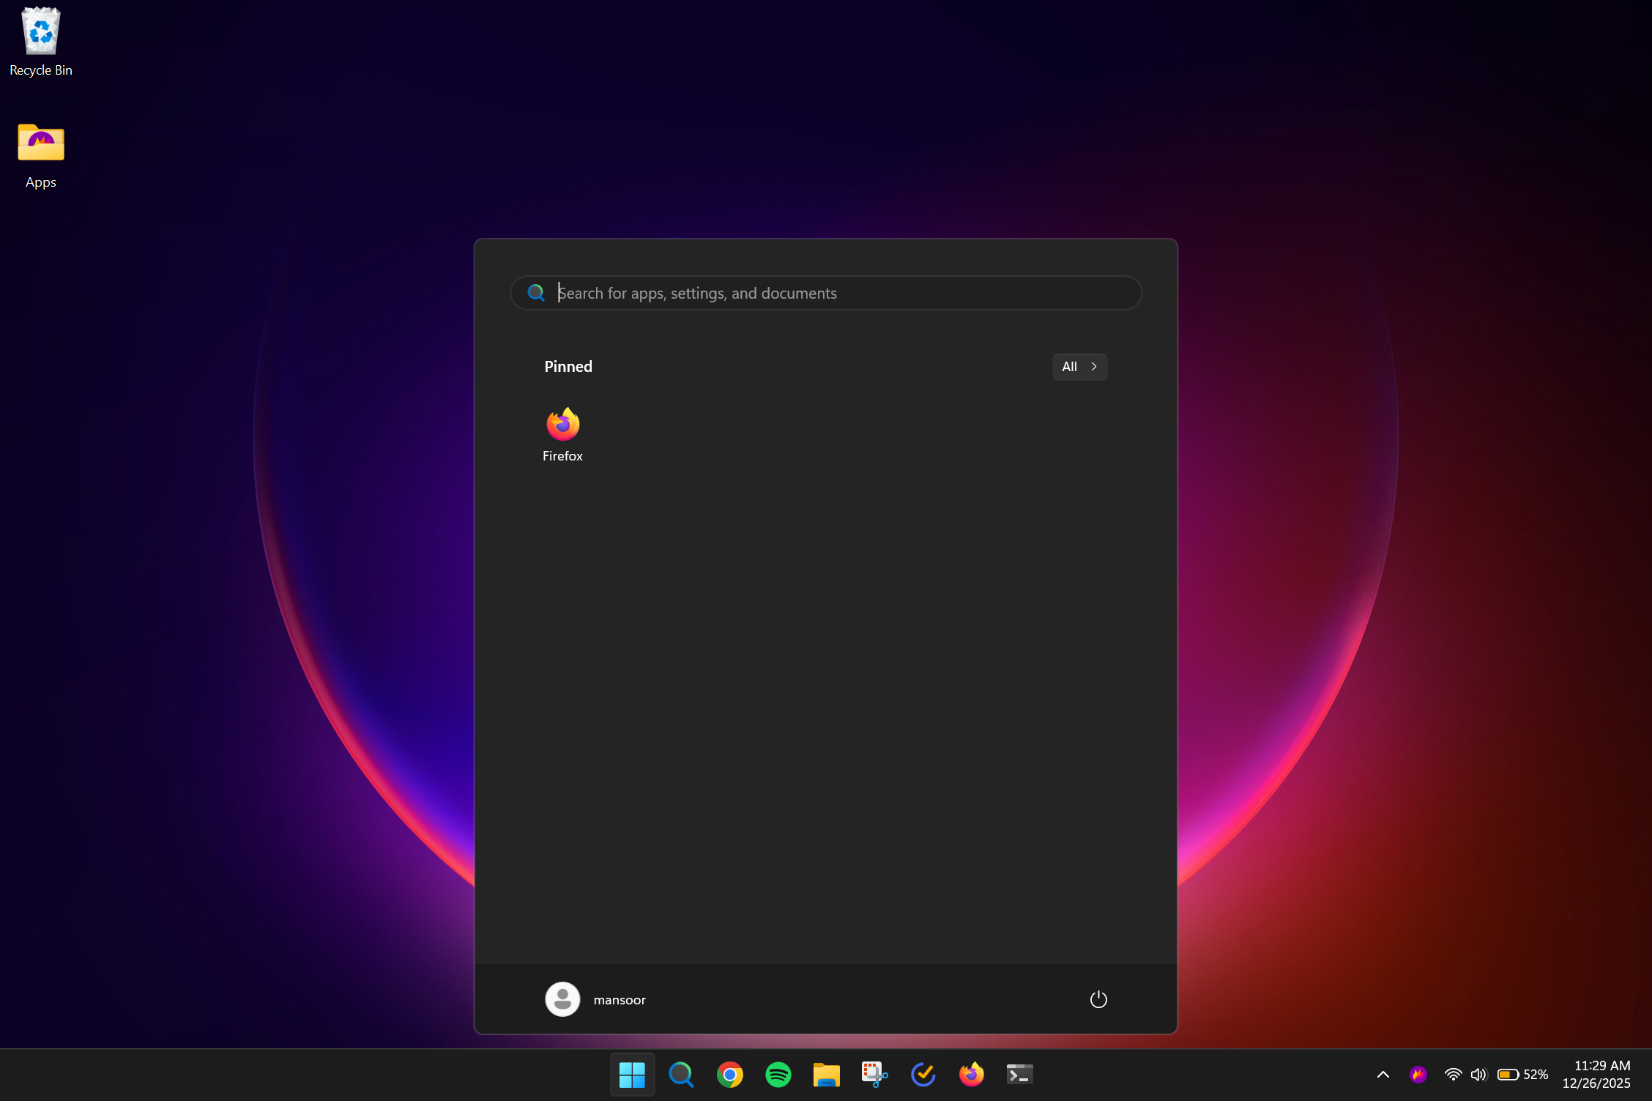Open Snipping Tool from the taskbar
1652x1101 pixels.
point(874,1075)
